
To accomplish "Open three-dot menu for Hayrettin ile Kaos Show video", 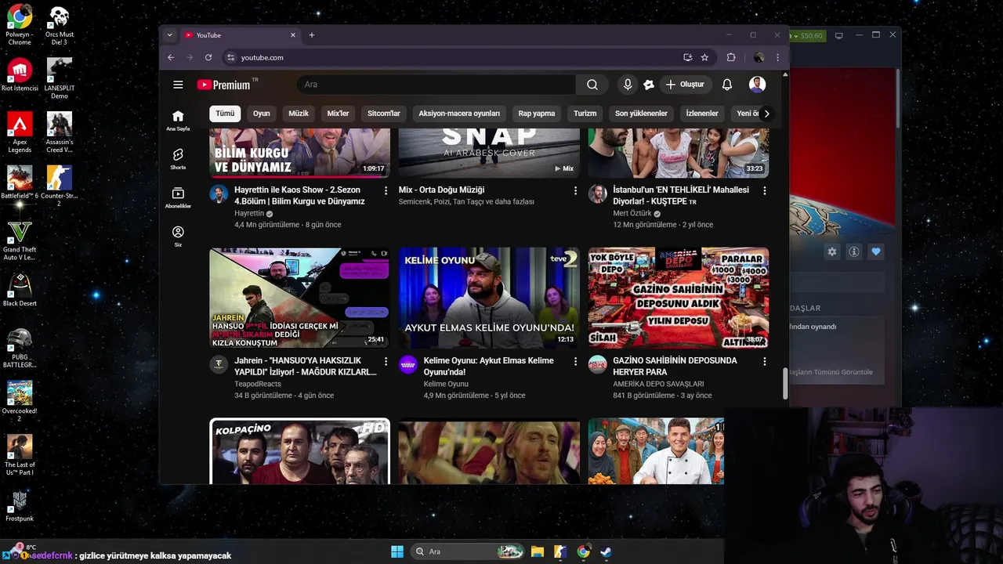I will (386, 190).
